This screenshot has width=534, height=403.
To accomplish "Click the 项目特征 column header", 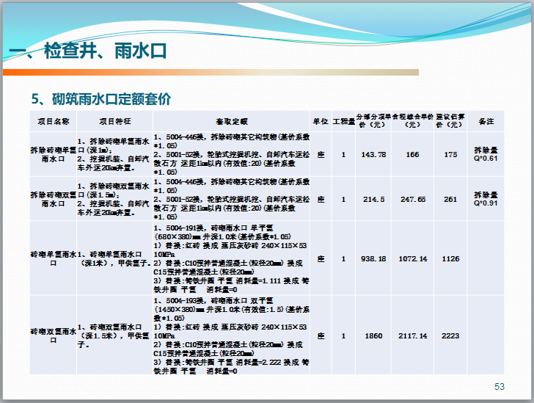I will [114, 121].
